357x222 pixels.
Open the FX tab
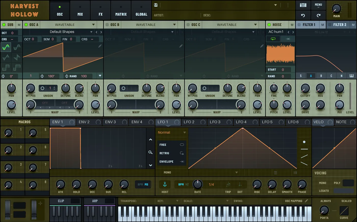pyautogui.click(x=100, y=10)
